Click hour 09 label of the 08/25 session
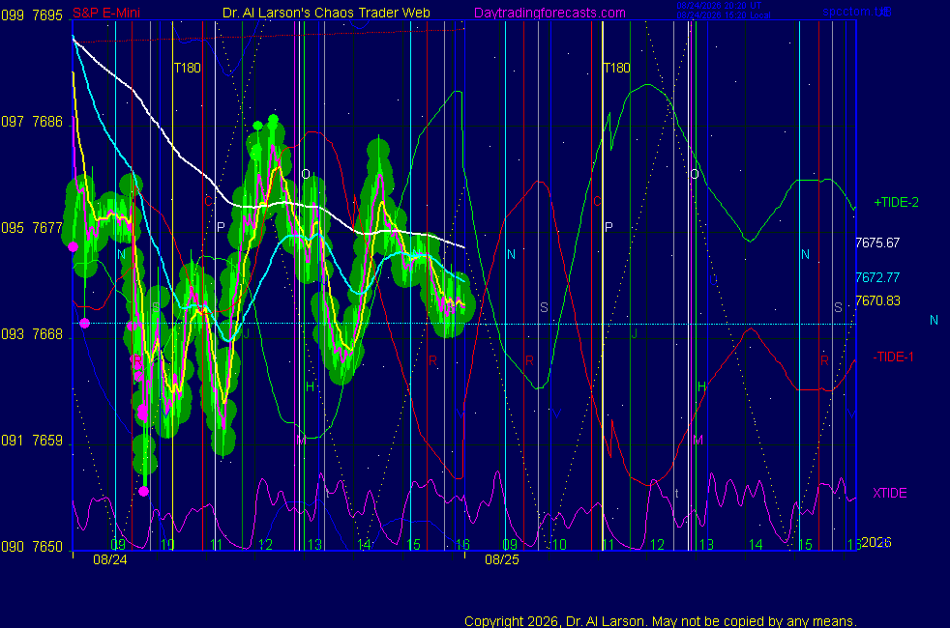 [510, 545]
